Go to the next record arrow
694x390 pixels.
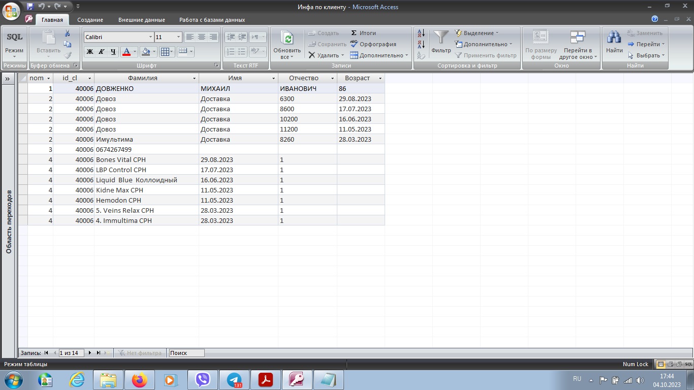pyautogui.click(x=90, y=353)
